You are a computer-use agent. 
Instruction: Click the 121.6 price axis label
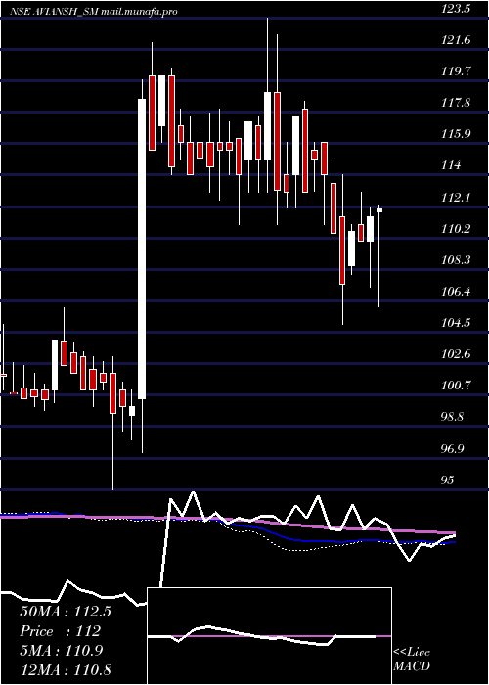pos(456,40)
